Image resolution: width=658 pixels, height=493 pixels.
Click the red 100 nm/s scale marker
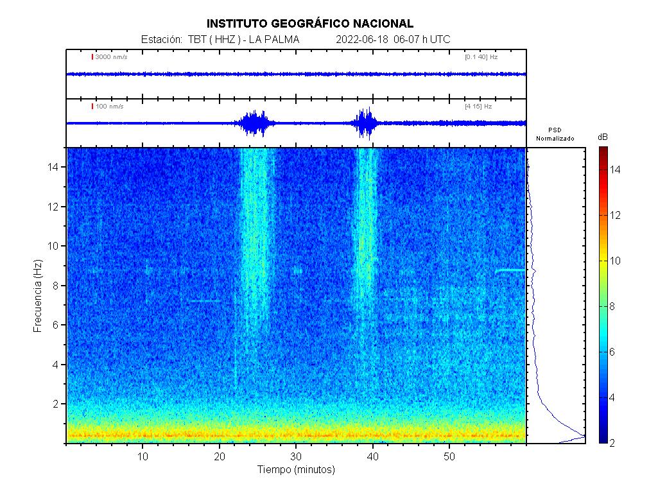[92, 106]
